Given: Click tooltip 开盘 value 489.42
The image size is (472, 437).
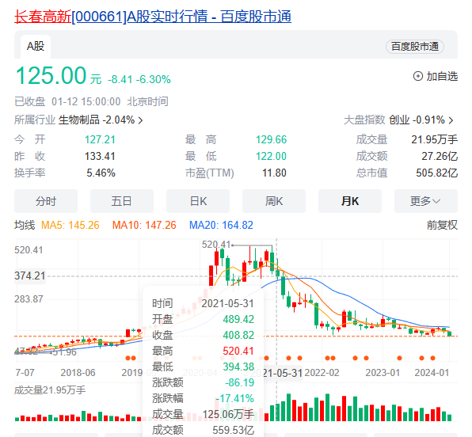Looking at the screenshot, I should (x=238, y=319).
